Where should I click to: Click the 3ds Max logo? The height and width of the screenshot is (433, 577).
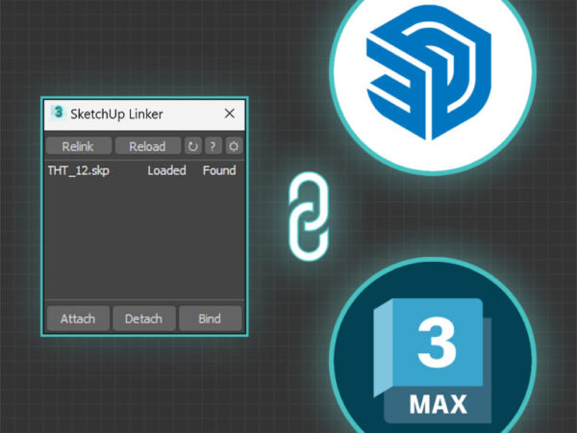(x=433, y=361)
